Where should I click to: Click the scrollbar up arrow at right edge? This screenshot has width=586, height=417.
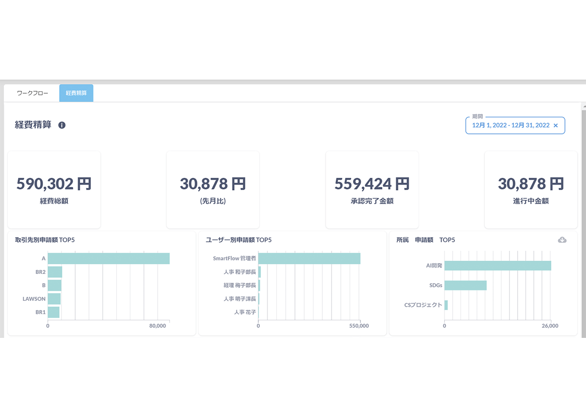click(x=583, y=106)
